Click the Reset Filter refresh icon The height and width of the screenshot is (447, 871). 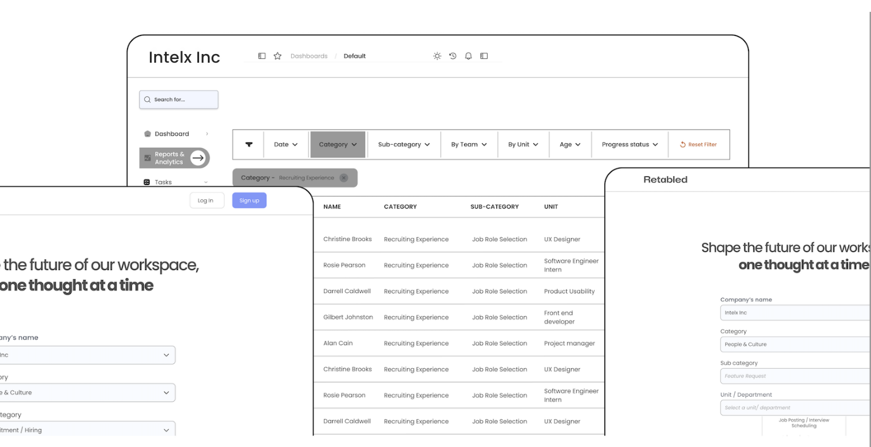682,145
